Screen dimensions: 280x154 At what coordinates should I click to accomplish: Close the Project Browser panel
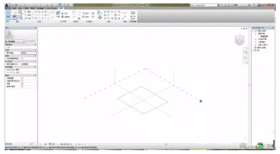click(273, 28)
